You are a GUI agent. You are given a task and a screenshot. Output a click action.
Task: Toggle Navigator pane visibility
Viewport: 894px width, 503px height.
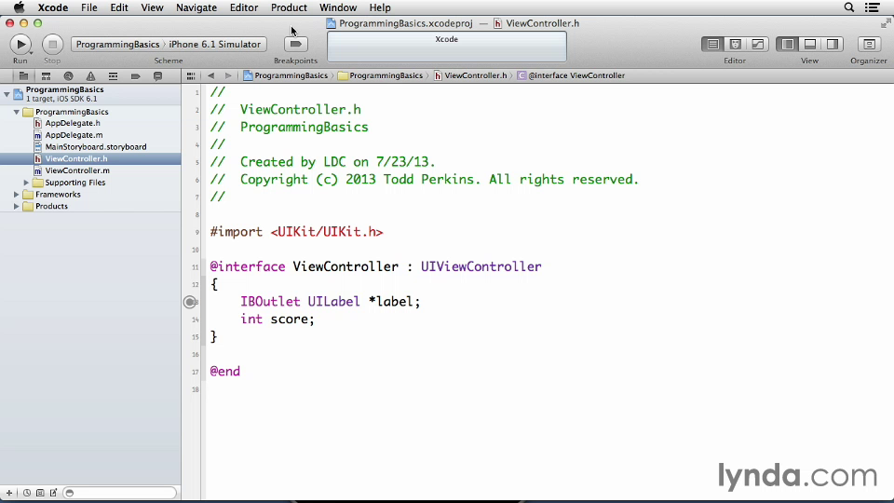coord(788,44)
